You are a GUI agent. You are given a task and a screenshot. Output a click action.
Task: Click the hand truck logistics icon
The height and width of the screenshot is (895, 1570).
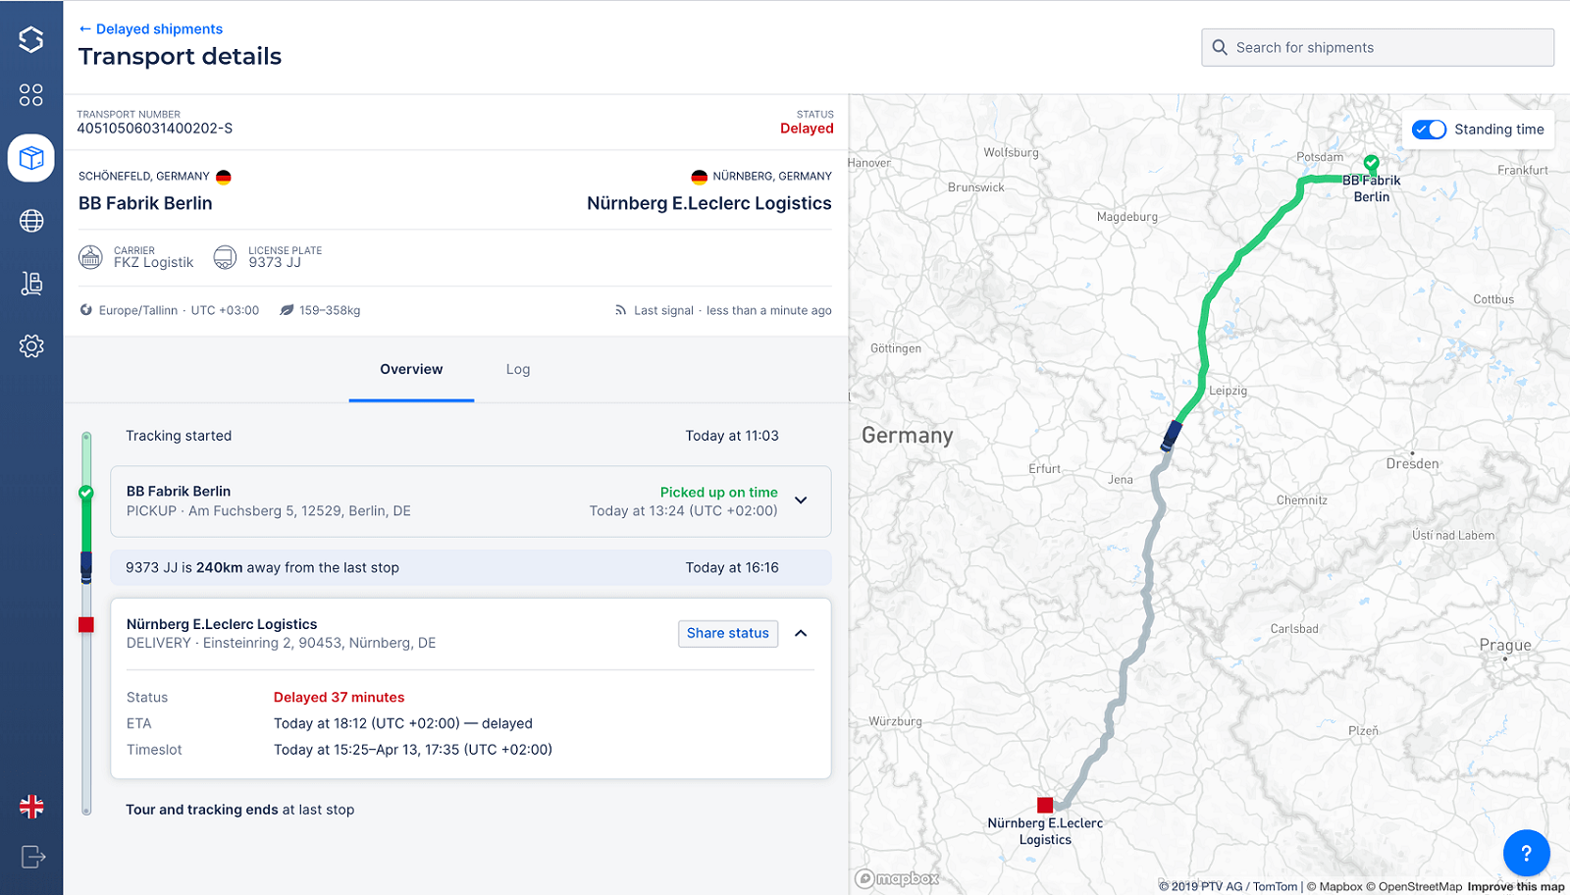(x=31, y=284)
